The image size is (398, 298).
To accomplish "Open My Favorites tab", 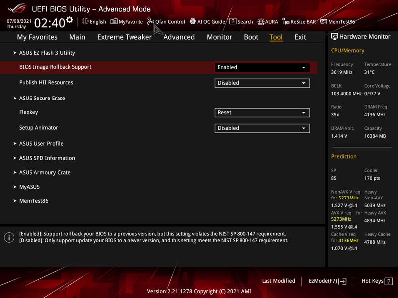I will (37, 37).
